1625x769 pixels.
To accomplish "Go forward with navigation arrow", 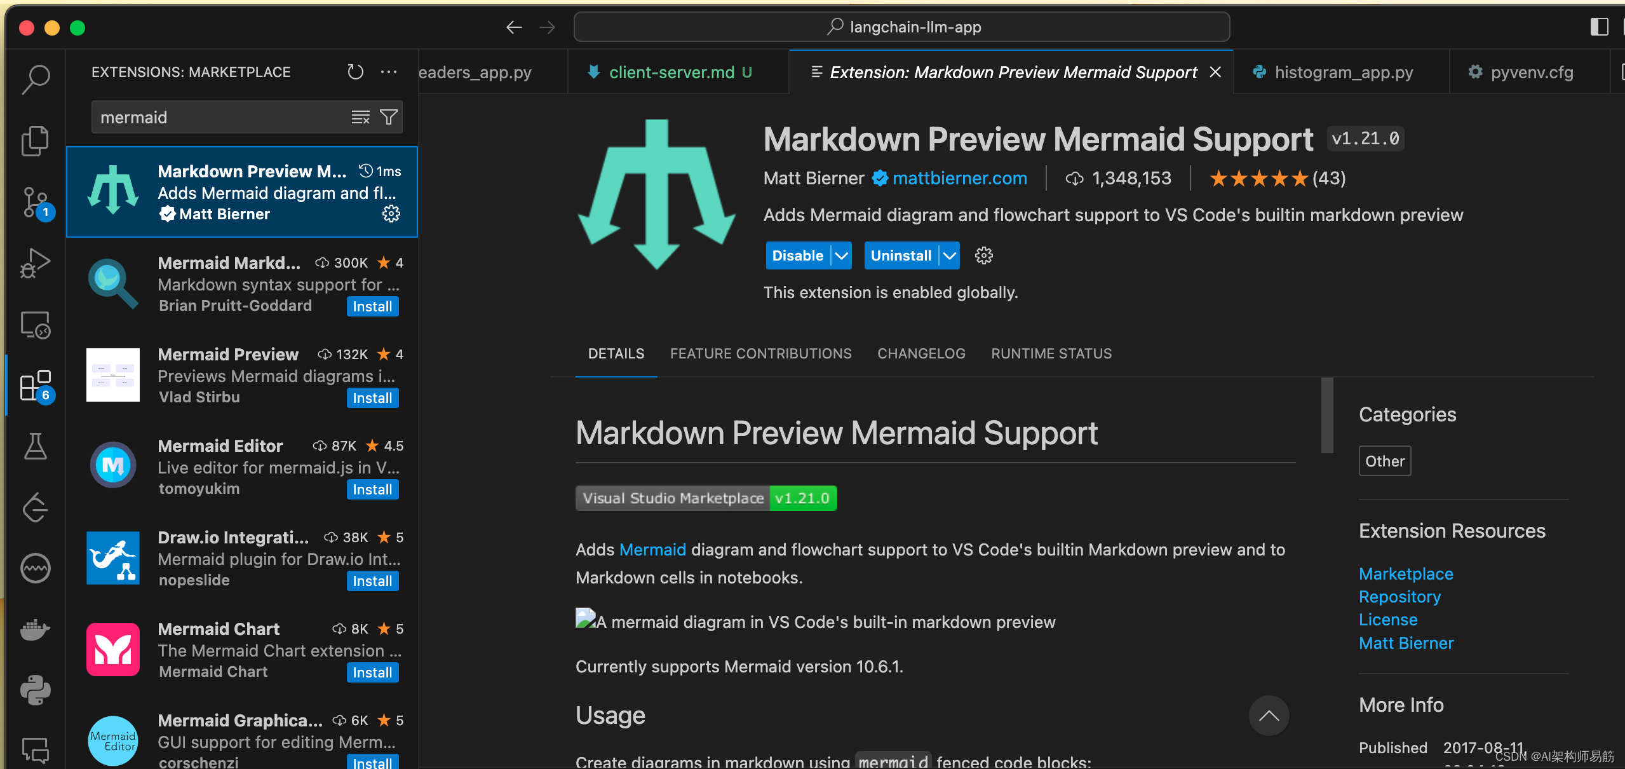I will click(x=547, y=27).
